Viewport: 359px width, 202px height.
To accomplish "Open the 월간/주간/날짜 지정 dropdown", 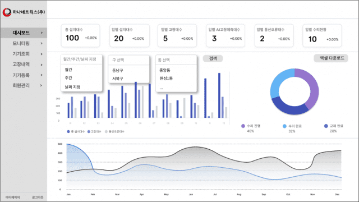I will pyautogui.click(x=81, y=59).
